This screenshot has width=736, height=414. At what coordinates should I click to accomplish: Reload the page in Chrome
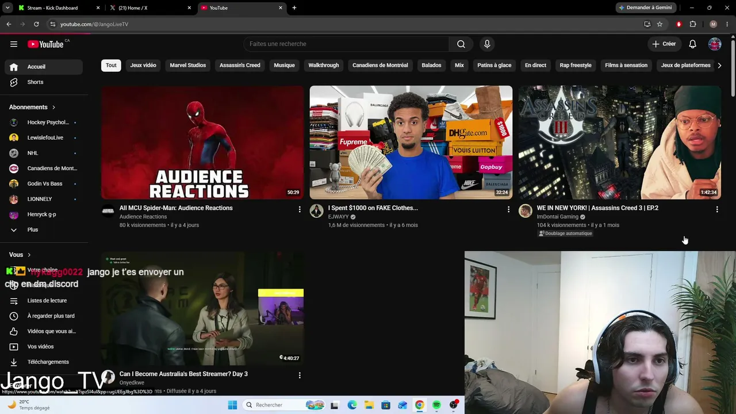coord(36,24)
